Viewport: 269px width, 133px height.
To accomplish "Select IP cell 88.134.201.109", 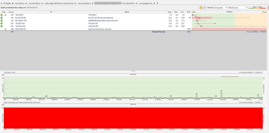I will (21, 20).
